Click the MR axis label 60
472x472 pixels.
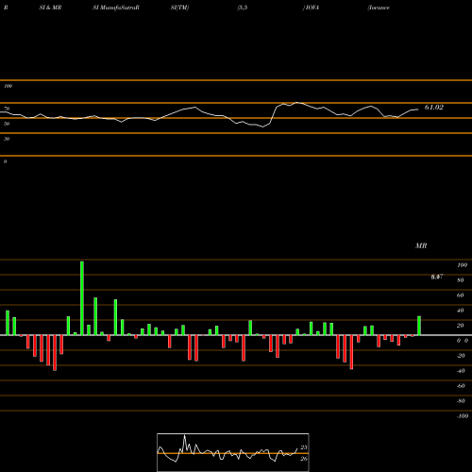(x=461, y=295)
